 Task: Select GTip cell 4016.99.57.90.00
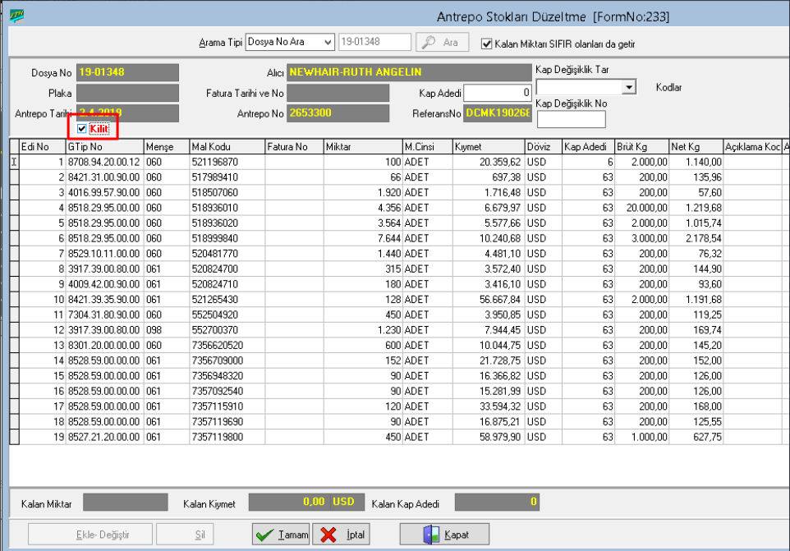(x=105, y=192)
